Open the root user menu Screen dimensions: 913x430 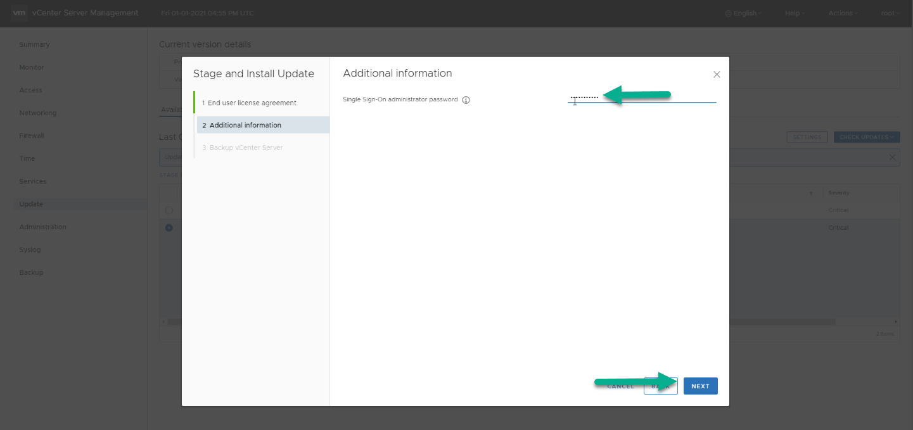click(x=890, y=13)
